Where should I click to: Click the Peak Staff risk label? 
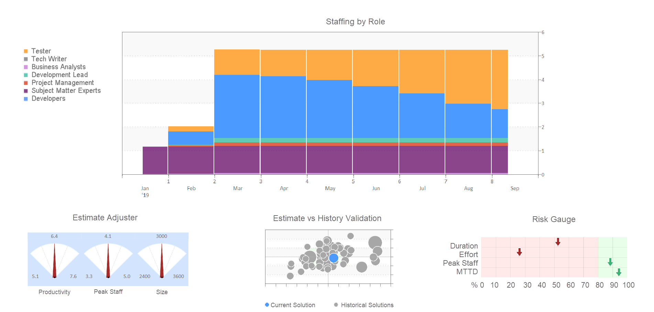point(460,263)
